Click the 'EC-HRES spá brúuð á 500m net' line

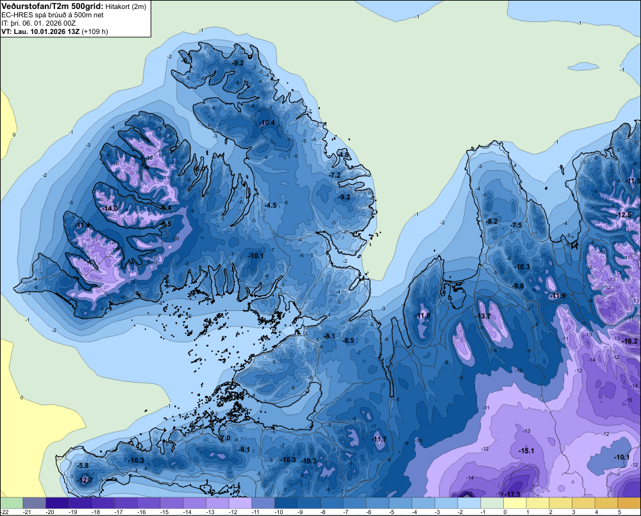point(53,15)
